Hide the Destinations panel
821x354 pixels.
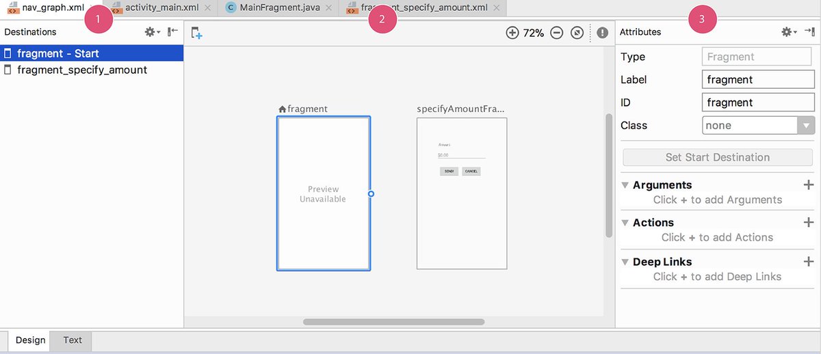click(x=172, y=32)
